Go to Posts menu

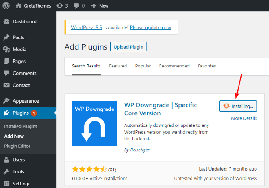pyautogui.click(x=18, y=38)
